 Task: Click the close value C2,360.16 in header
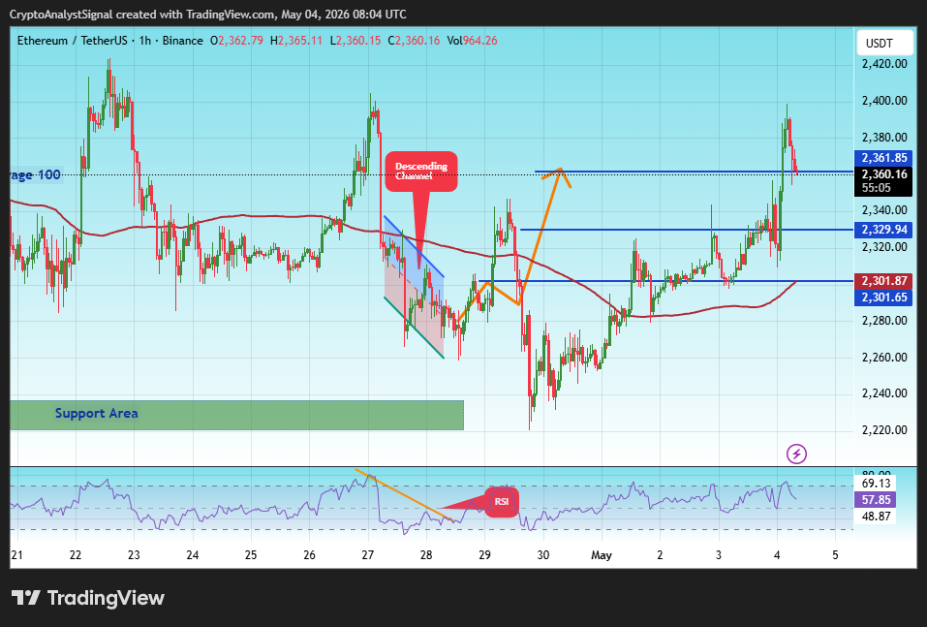pos(414,41)
